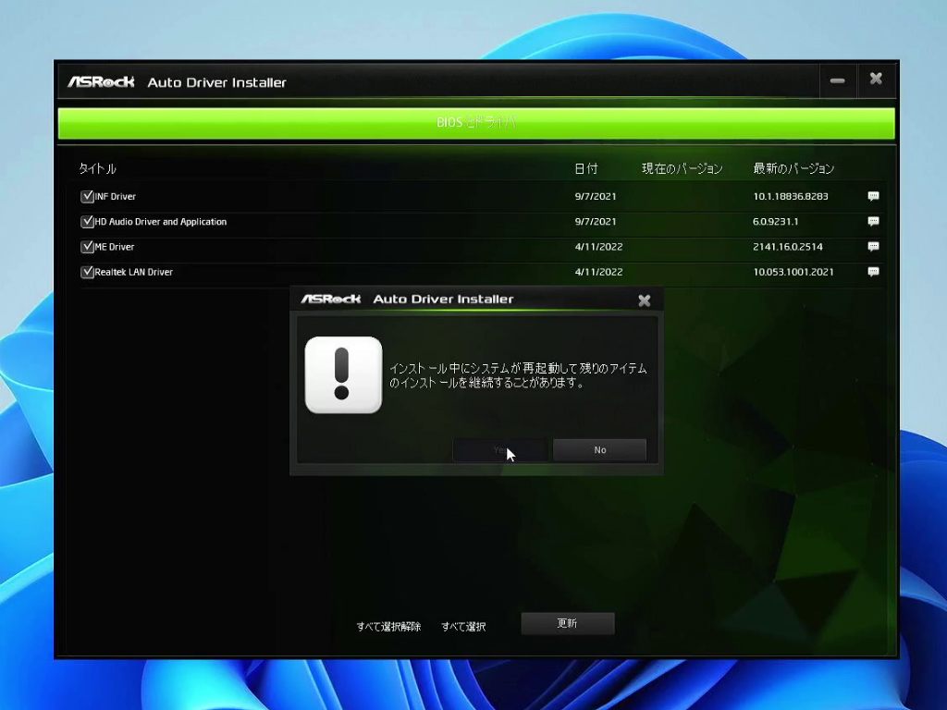Click すべて選択解除 to deselect all
The width and height of the screenshot is (947, 710).
(x=388, y=627)
